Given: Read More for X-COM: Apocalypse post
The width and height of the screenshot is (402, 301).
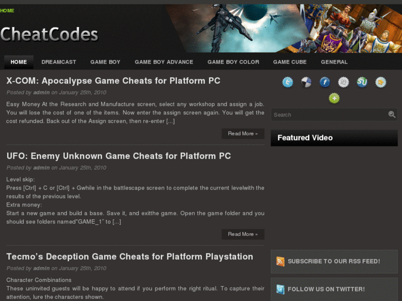Looking at the screenshot, I should [243, 134].
